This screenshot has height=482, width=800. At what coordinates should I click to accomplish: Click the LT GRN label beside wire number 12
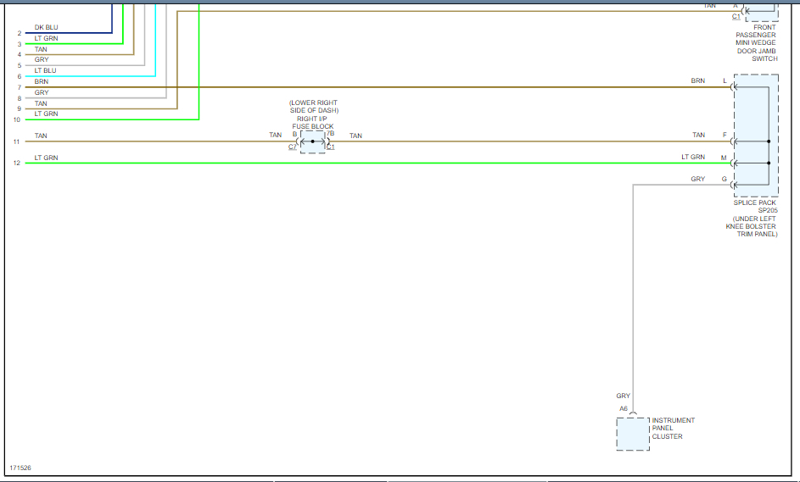(x=46, y=158)
